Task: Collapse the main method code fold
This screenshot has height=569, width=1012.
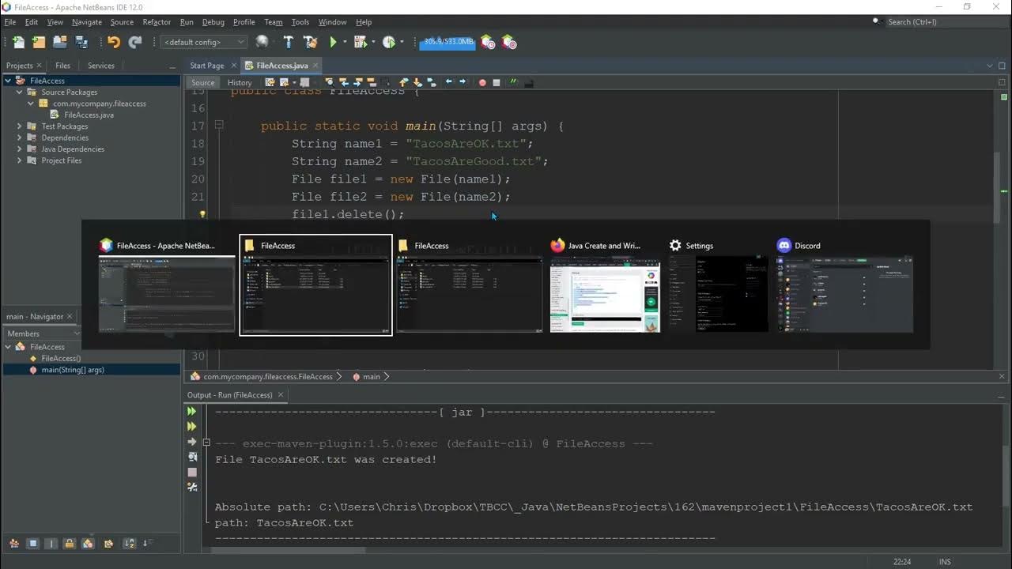Action: click(x=219, y=125)
